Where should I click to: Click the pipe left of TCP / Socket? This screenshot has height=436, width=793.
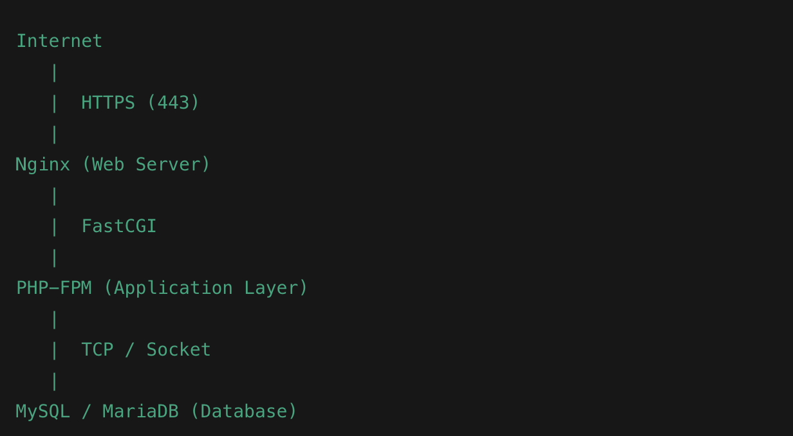pos(54,350)
